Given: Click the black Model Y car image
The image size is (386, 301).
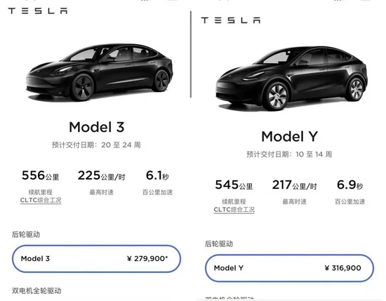Looking at the screenshot, I should tap(292, 78).
